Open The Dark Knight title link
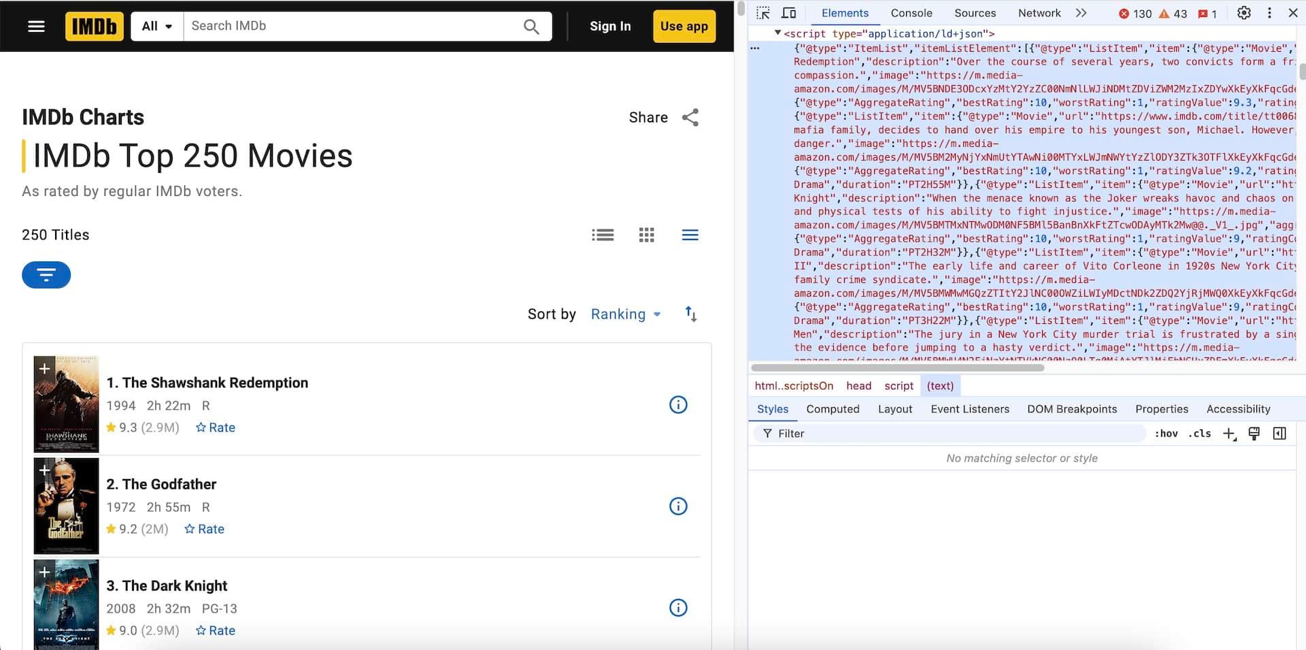This screenshot has height=650, width=1306. coord(167,585)
